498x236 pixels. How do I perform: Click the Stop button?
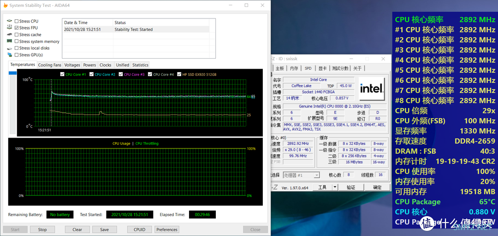point(42,230)
